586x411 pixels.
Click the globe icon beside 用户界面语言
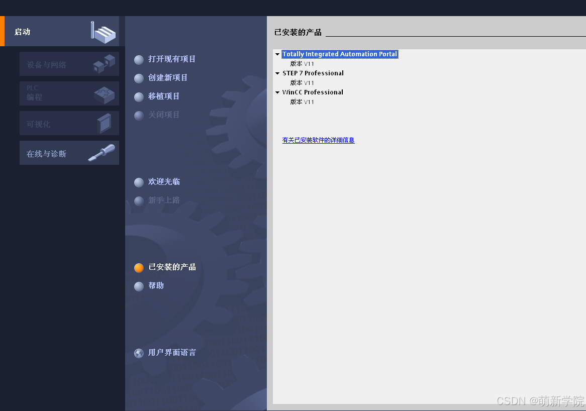[x=139, y=353]
